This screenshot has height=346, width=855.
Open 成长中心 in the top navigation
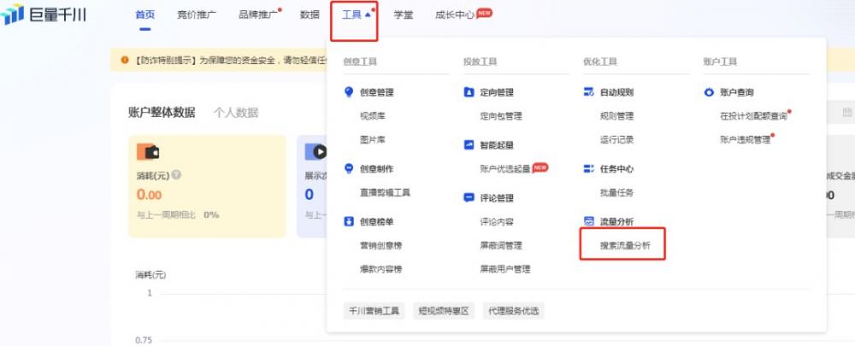click(x=455, y=15)
